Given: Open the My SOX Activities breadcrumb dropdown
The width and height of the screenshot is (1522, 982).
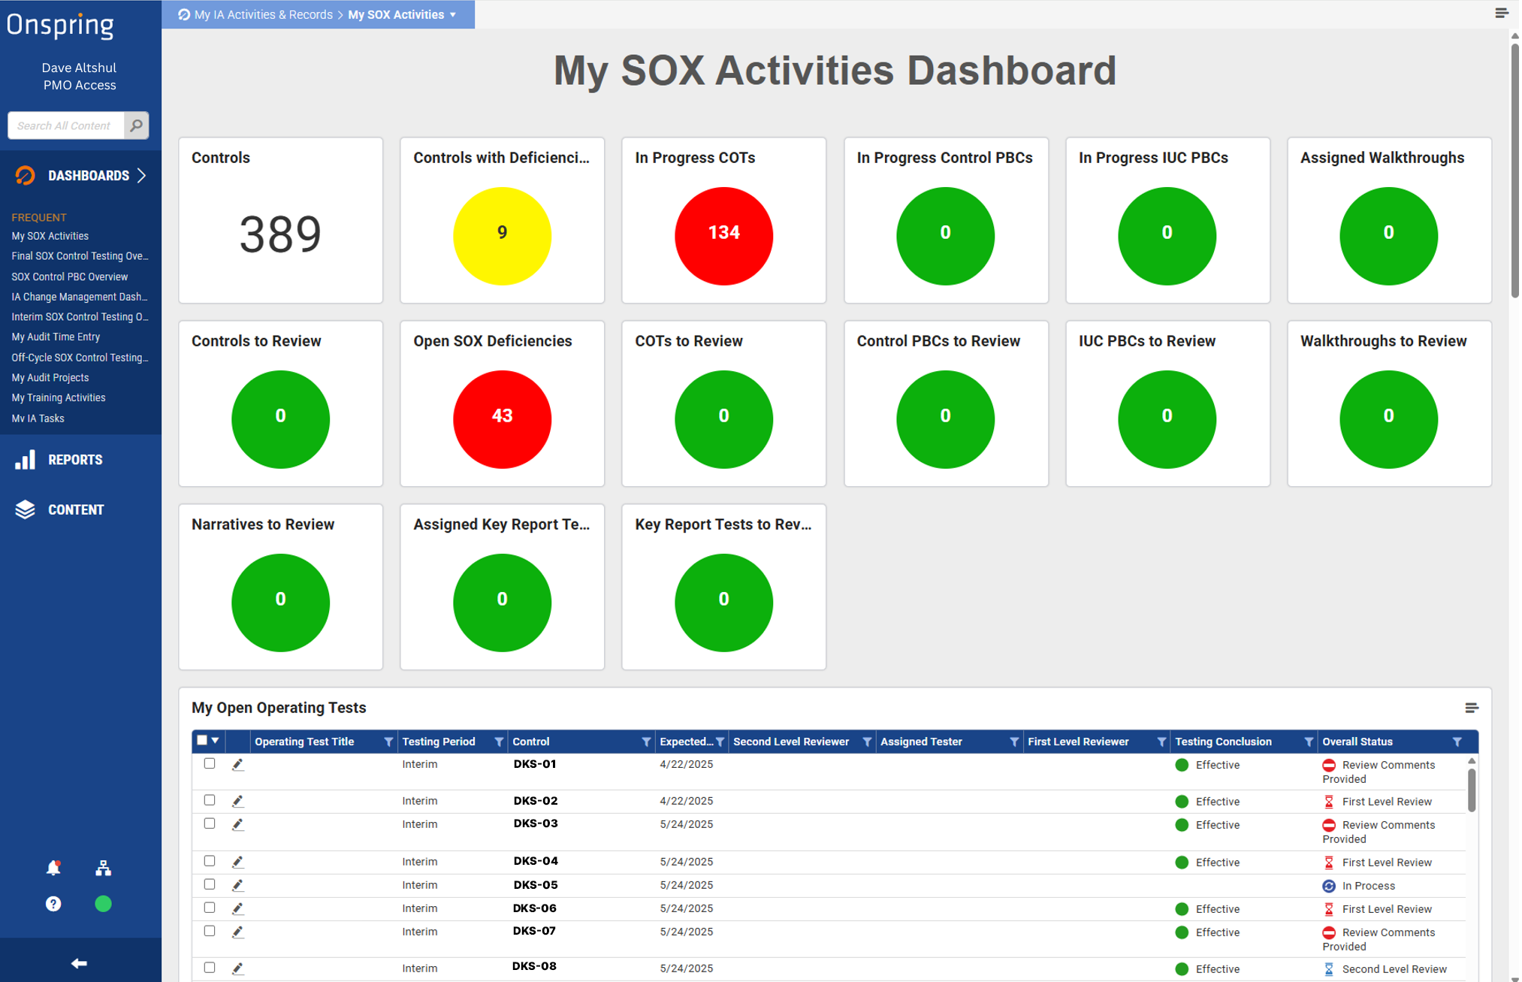Looking at the screenshot, I should pyautogui.click(x=453, y=15).
